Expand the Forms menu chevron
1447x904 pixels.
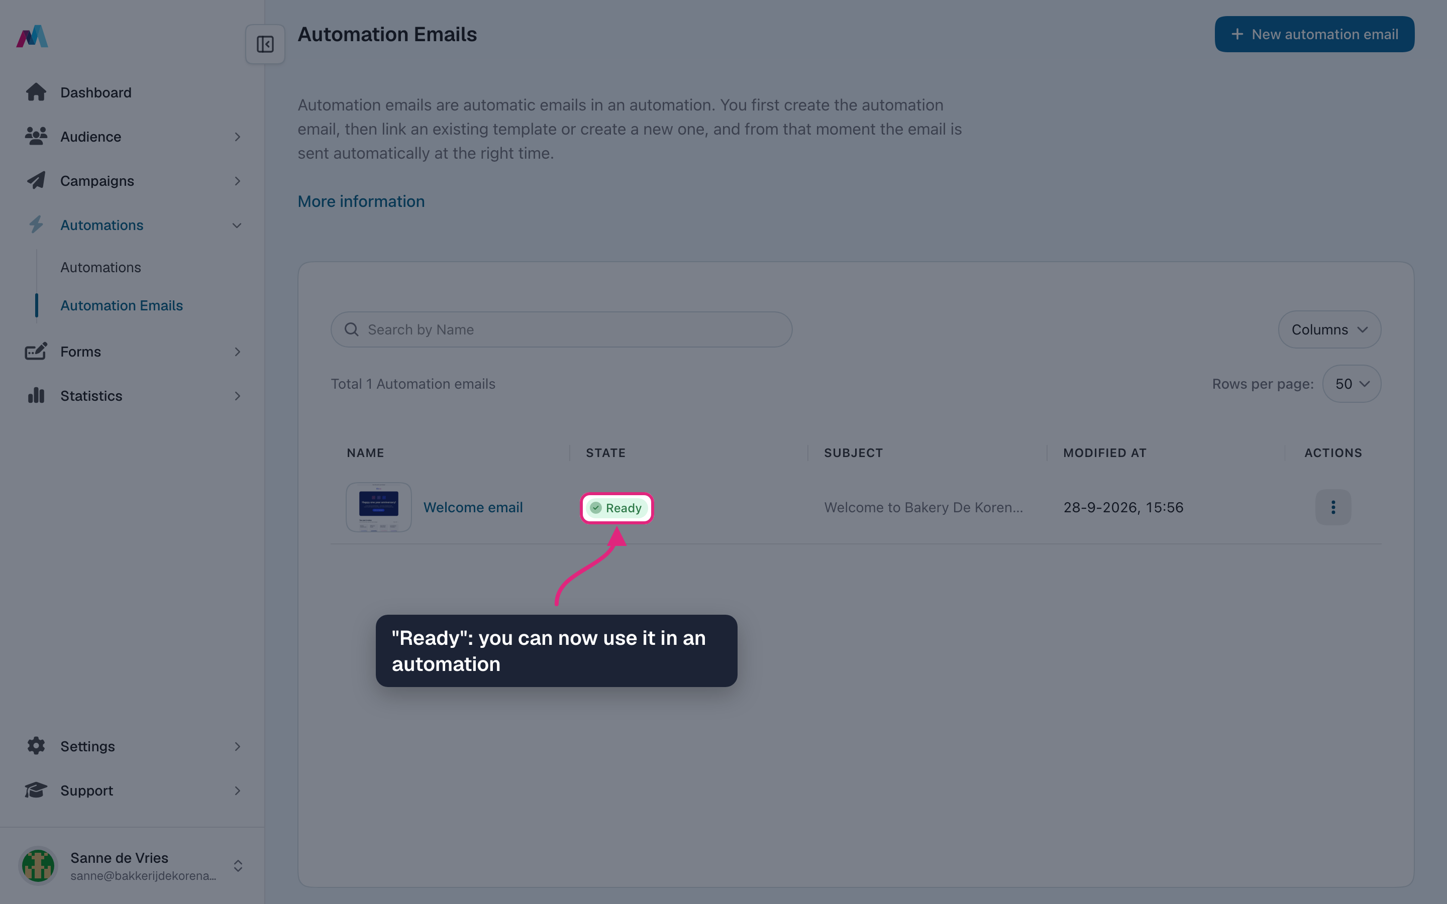(x=237, y=352)
